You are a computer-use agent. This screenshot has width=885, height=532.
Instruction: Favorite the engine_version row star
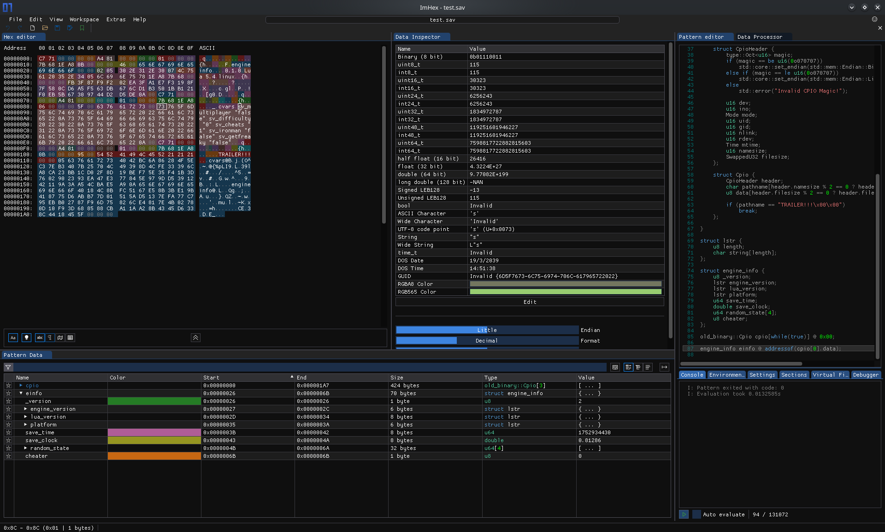tap(8, 409)
